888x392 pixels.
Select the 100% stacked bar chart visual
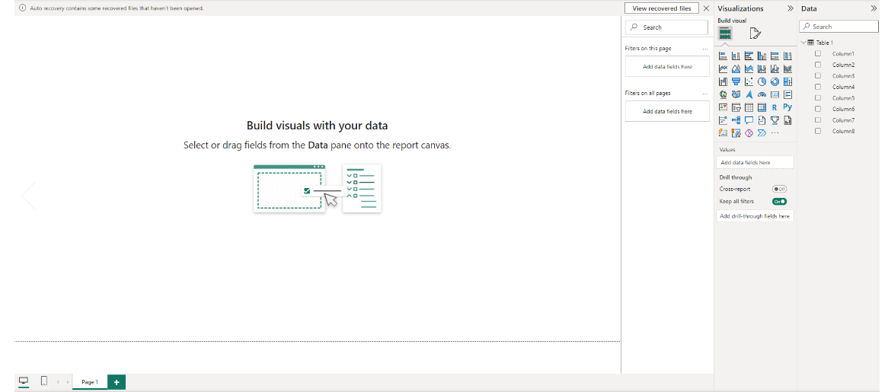click(775, 56)
